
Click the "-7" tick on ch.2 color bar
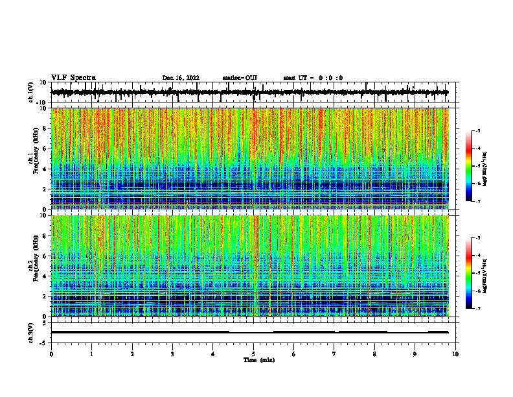coord(478,308)
